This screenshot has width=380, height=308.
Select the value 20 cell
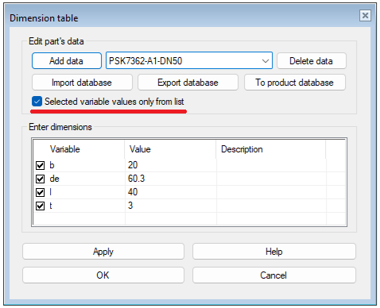coord(170,165)
